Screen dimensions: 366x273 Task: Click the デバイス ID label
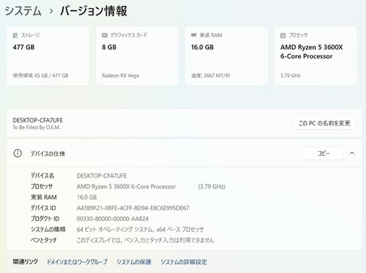tap(43, 208)
